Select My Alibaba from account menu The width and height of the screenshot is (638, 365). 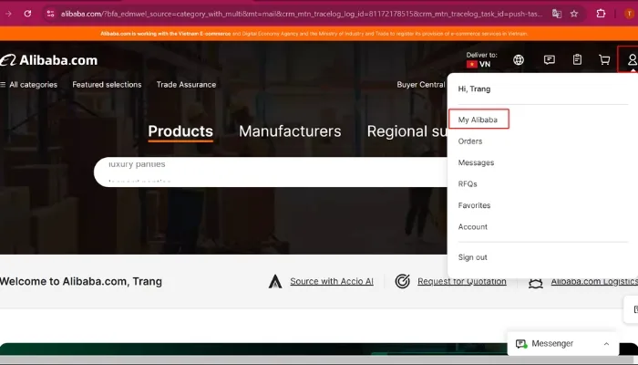point(478,120)
